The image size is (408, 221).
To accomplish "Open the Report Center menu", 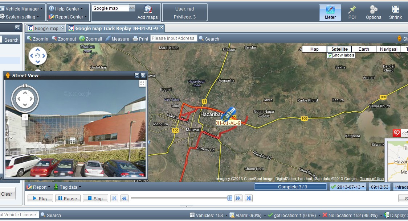I will (68, 17).
